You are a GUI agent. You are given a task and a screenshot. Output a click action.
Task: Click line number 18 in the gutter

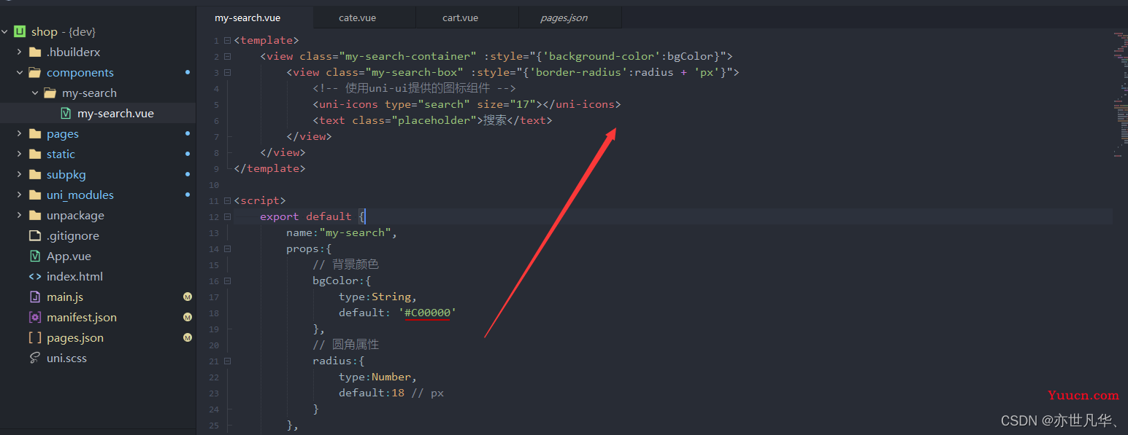click(x=214, y=313)
